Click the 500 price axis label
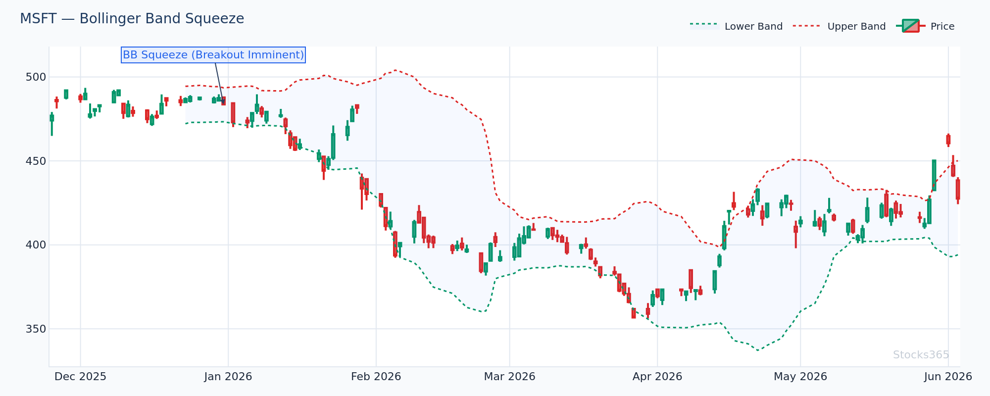Screen dimensions: 990x396 pos(37,77)
